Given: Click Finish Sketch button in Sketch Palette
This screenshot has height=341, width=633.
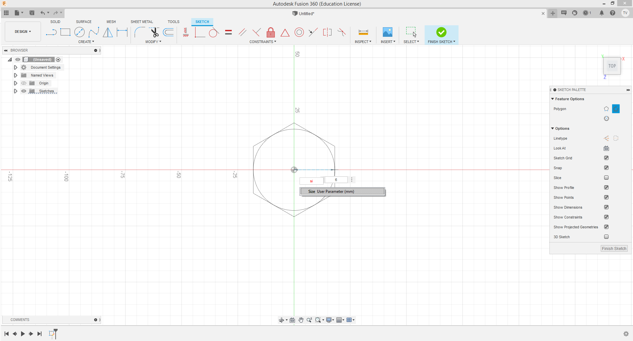Looking at the screenshot, I should point(614,249).
